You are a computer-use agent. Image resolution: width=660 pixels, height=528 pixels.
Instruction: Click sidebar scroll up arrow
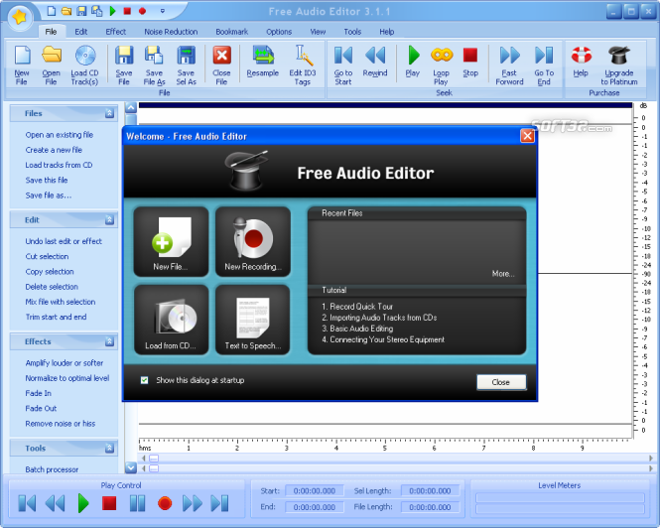click(x=131, y=108)
